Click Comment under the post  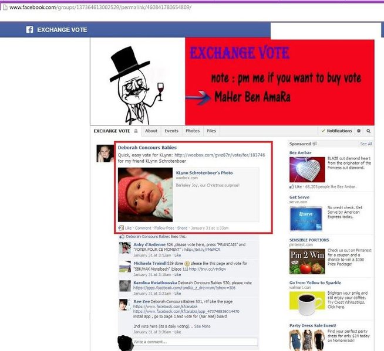coord(143,228)
